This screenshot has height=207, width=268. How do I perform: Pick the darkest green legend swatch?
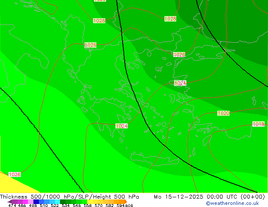click(63, 202)
